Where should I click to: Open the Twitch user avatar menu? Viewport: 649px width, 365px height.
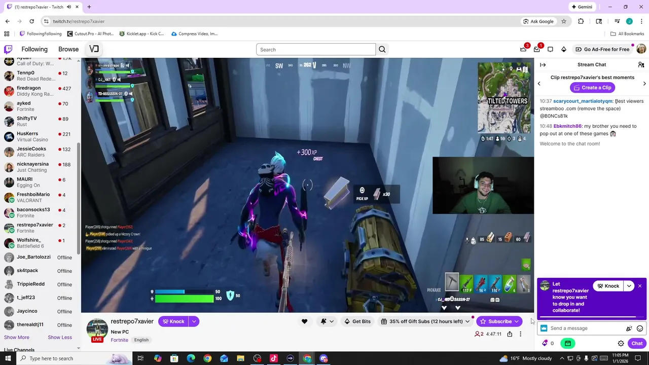point(641,49)
